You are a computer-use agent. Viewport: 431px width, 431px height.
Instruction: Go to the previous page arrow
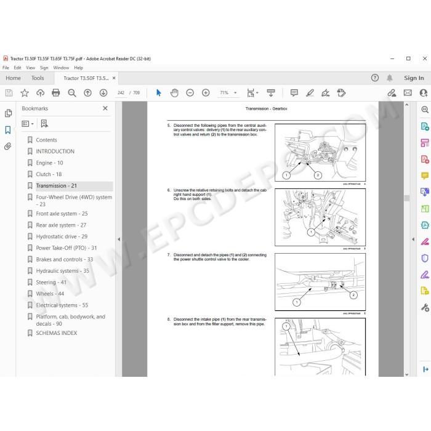click(x=87, y=93)
